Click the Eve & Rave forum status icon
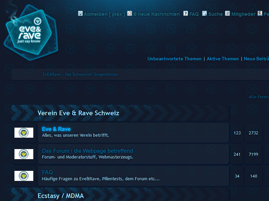 (x=24, y=133)
